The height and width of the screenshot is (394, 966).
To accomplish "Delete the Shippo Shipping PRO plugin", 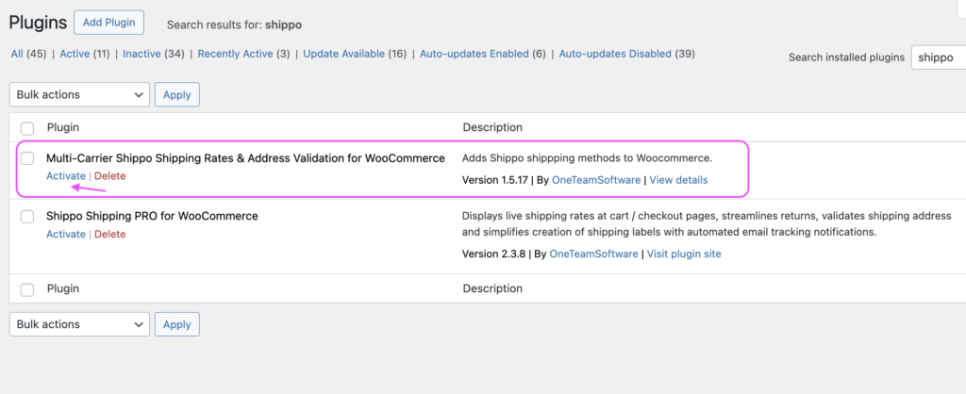I will [x=110, y=235].
